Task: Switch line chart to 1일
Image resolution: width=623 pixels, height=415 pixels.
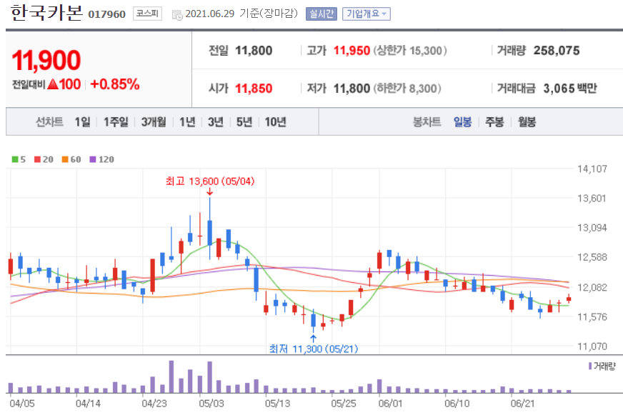Action: [x=82, y=122]
